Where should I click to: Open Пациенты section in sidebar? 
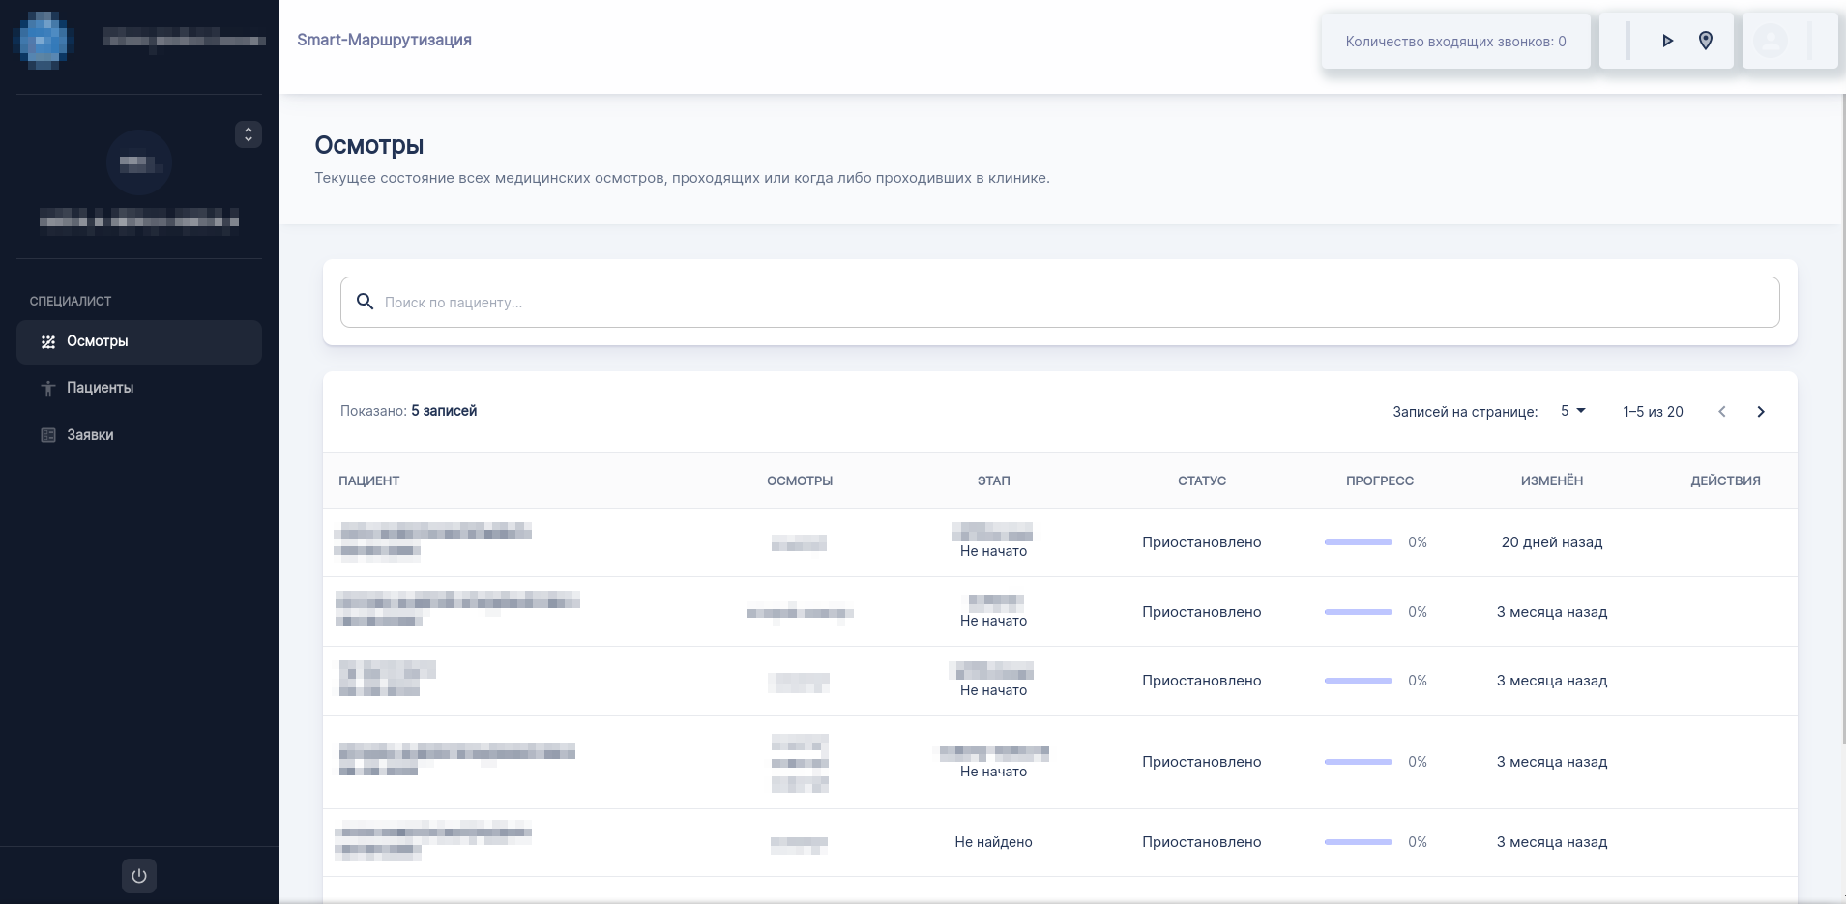pos(100,388)
